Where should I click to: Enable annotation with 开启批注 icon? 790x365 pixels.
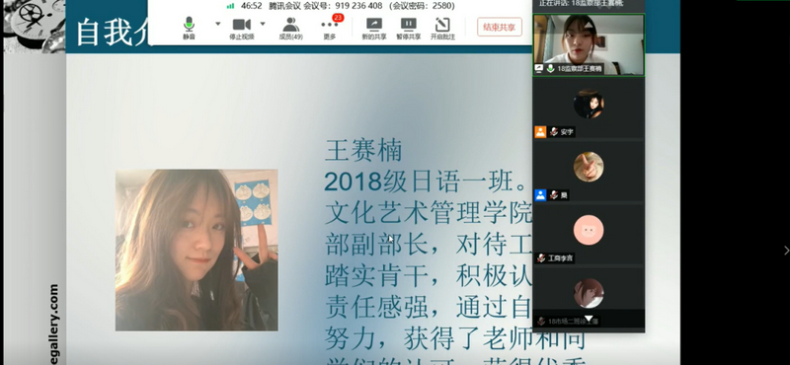442,24
